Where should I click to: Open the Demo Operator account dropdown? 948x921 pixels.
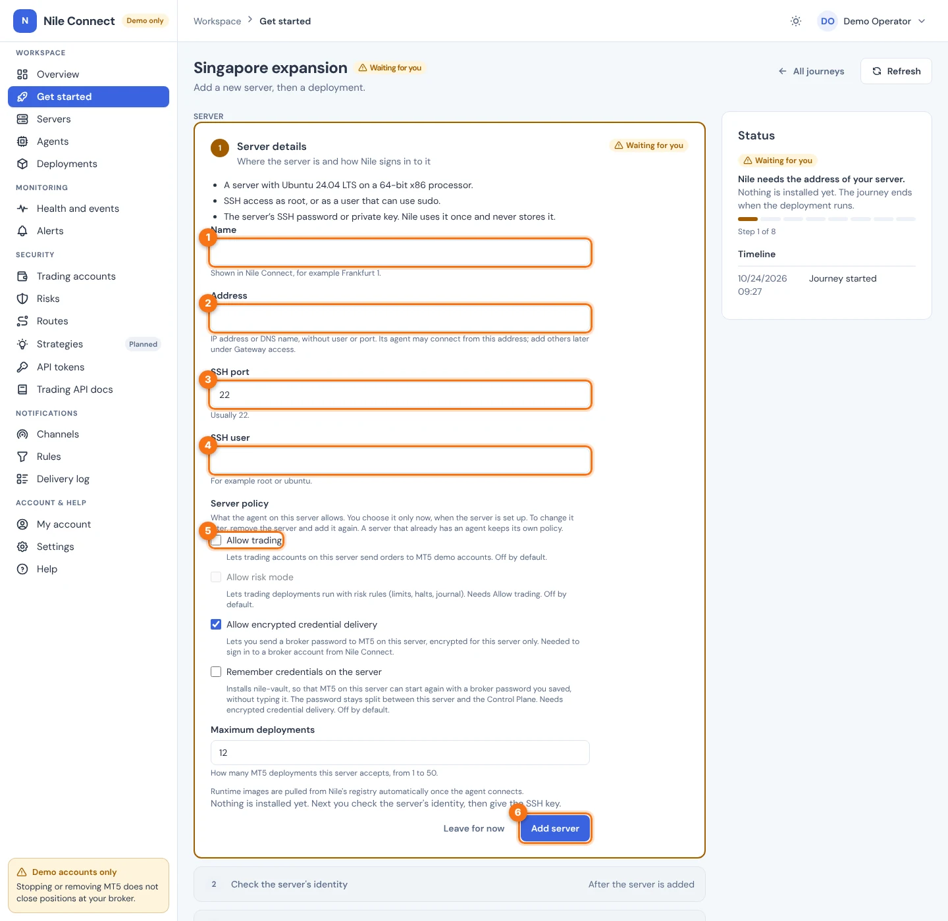pos(872,21)
